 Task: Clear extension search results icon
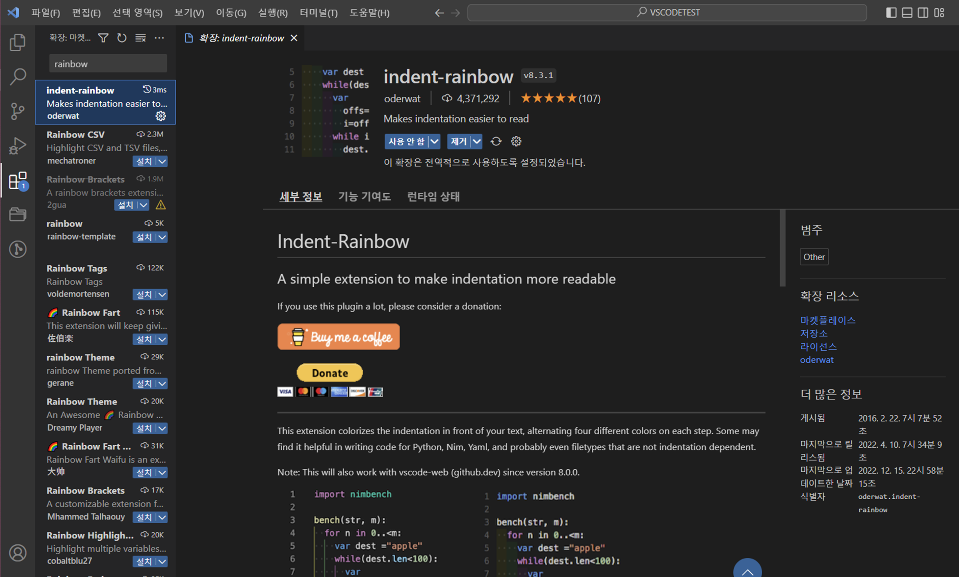tap(140, 38)
